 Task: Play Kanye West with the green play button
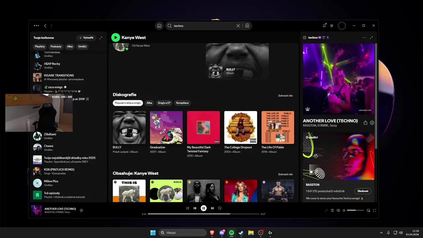pyautogui.click(x=115, y=37)
